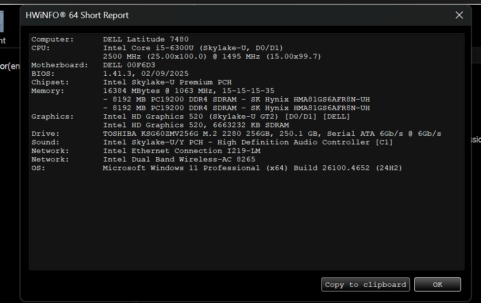Screen dimensions: 481x303
Task: Close the HWiNFO Short Report dialog
Action: point(459,15)
